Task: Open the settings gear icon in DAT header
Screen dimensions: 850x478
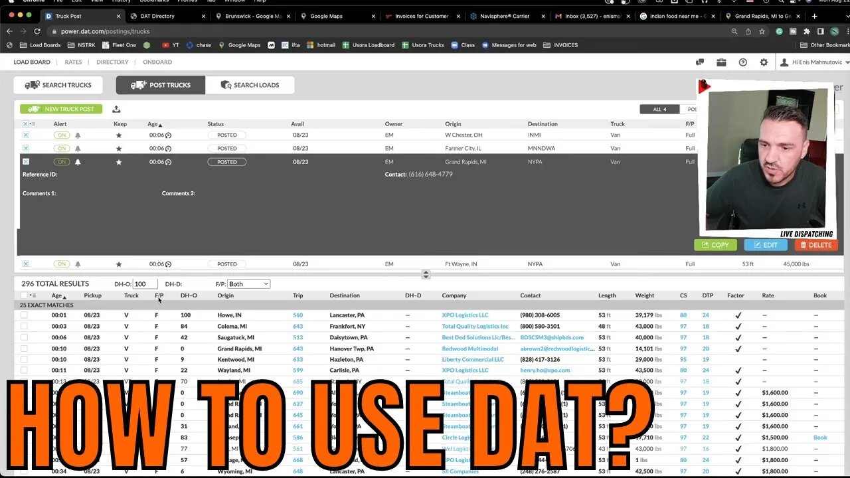Action: tap(764, 62)
